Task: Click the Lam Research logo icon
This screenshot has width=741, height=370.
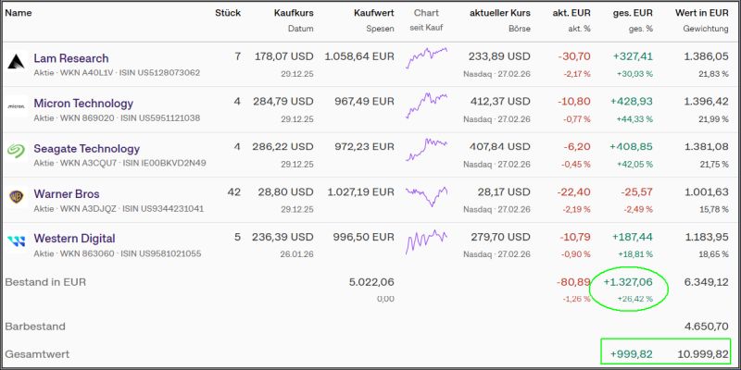Action: tap(16, 63)
